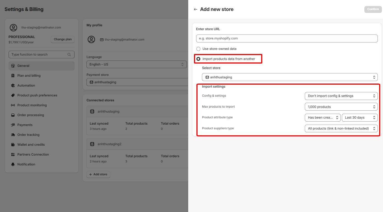
Task: Go to Partners Connection in sidebar
Action: tap(33, 154)
